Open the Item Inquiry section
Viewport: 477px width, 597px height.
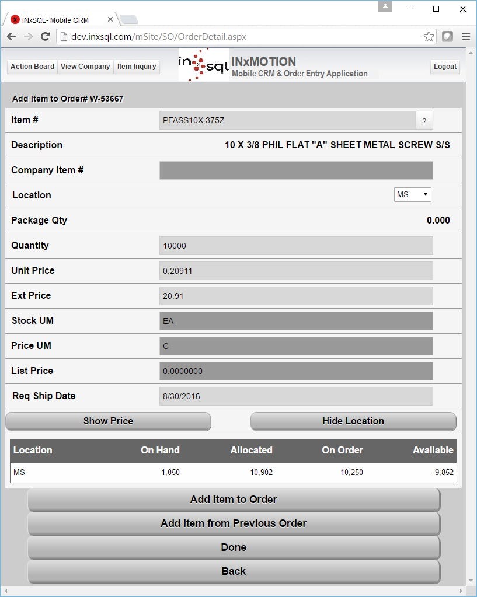click(x=137, y=67)
